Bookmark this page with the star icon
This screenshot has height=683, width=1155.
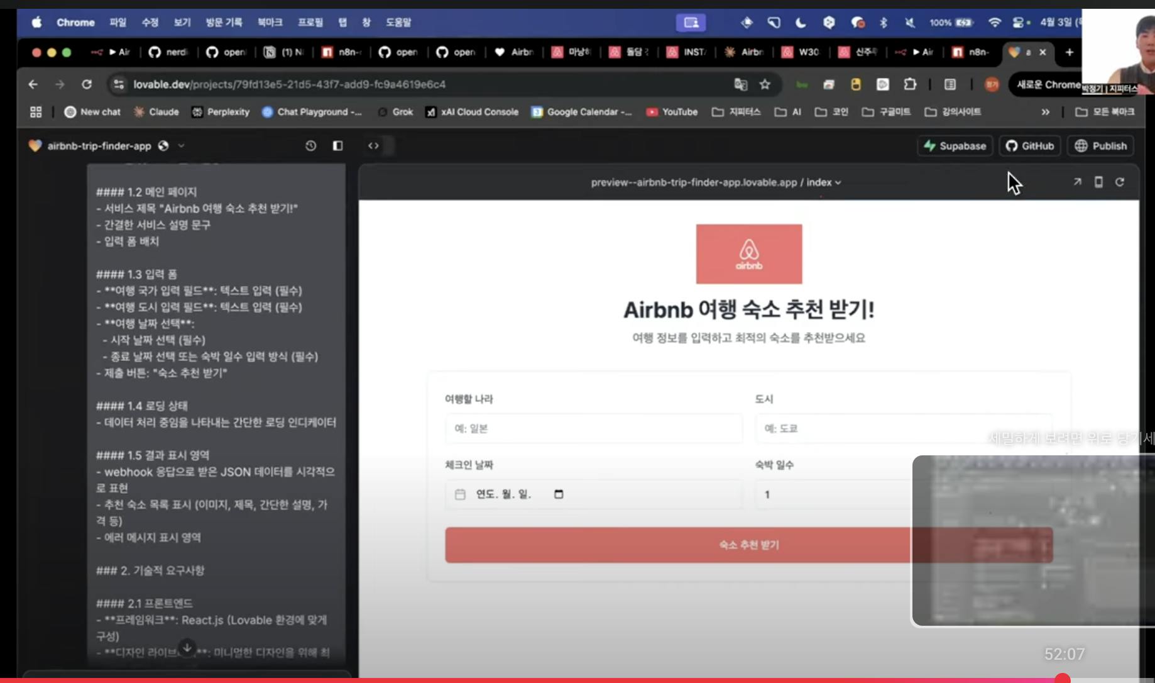point(765,84)
